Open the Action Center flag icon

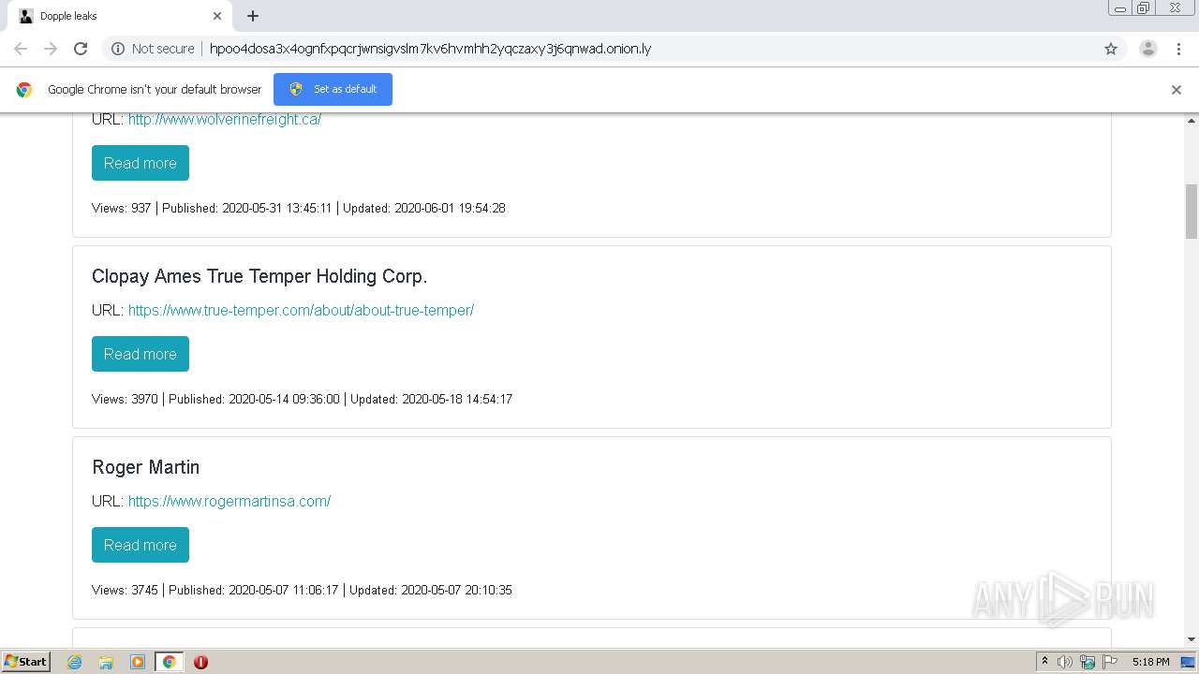click(x=1110, y=662)
